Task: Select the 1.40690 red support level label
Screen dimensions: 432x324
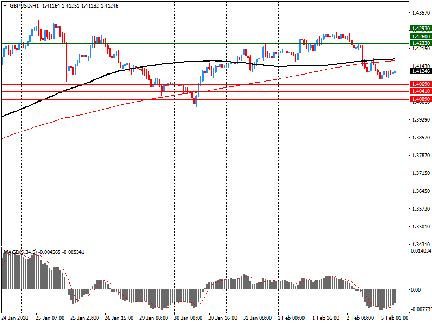Action: (x=421, y=84)
